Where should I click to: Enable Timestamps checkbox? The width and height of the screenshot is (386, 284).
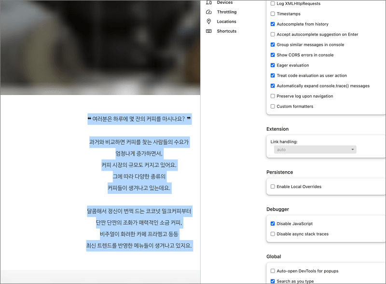273,14
